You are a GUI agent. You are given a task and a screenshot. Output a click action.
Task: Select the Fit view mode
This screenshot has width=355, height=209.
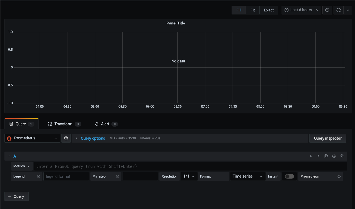253,10
